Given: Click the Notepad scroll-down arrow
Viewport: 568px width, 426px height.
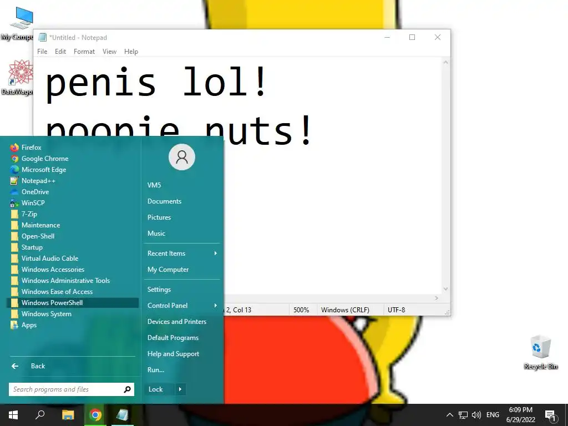Looking at the screenshot, I should tap(445, 289).
